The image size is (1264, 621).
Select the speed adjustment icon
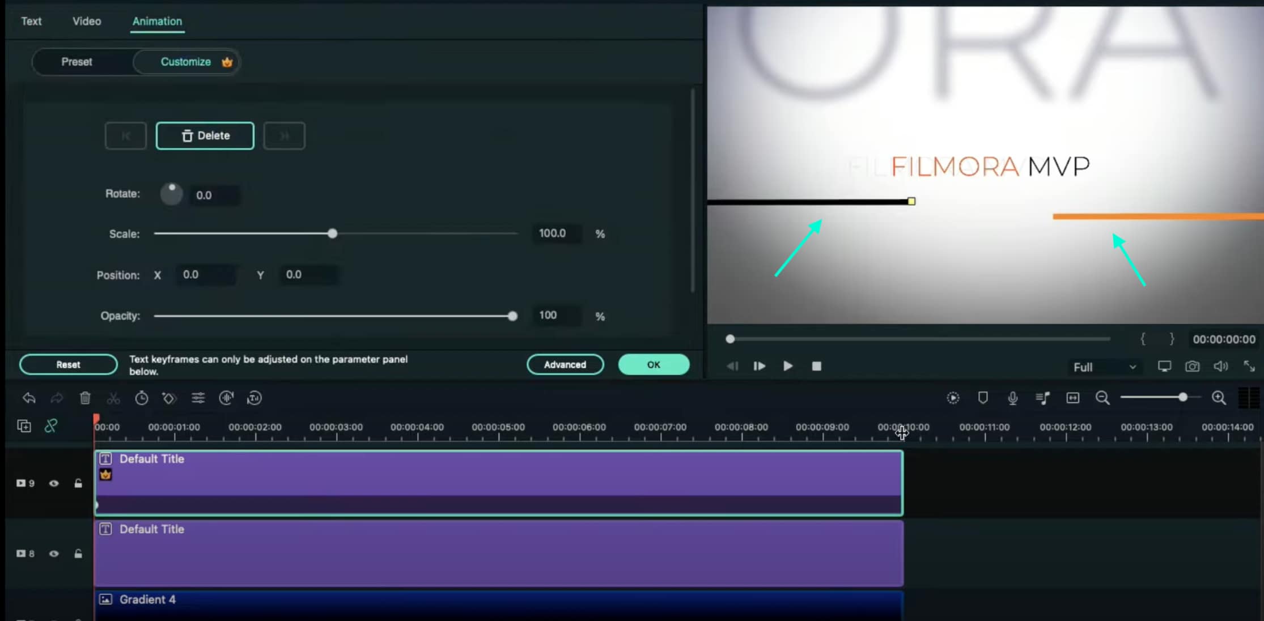point(142,398)
